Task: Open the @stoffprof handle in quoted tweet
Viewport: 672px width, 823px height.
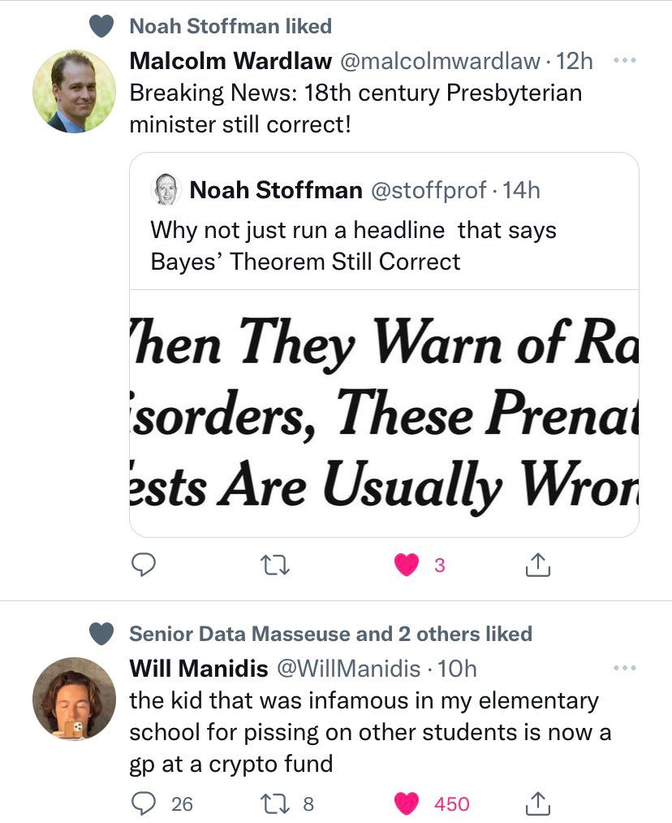Action: point(427,190)
